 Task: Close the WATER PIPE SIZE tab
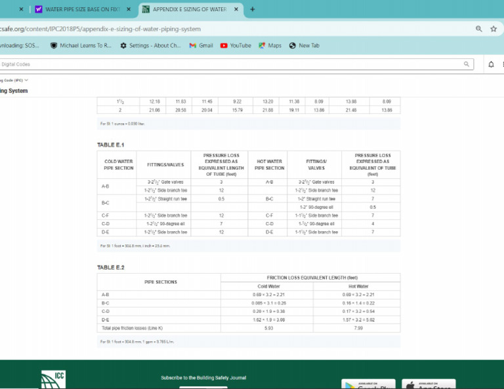129,9
